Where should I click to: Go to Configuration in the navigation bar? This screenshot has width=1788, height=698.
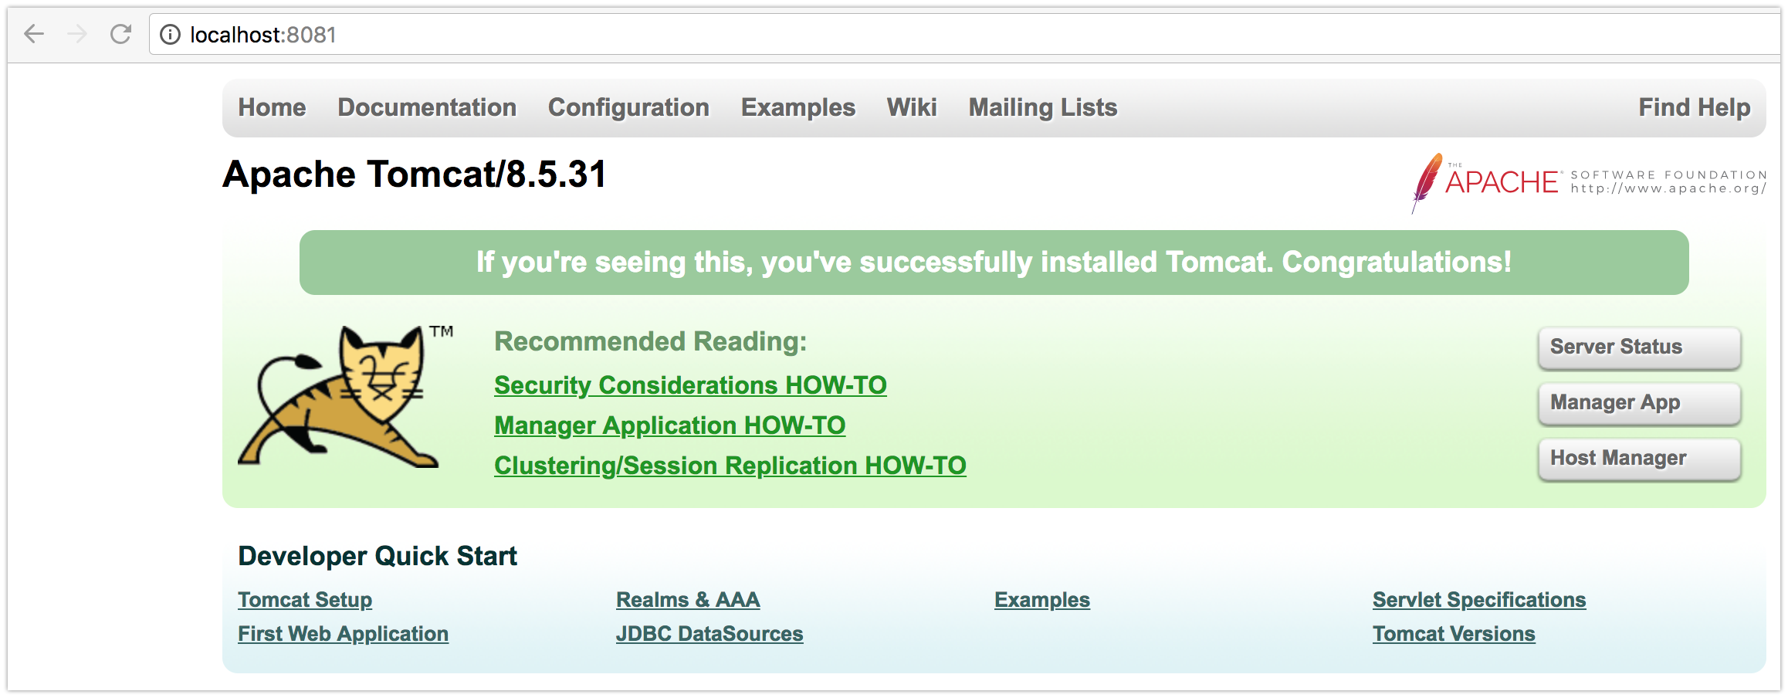point(628,107)
